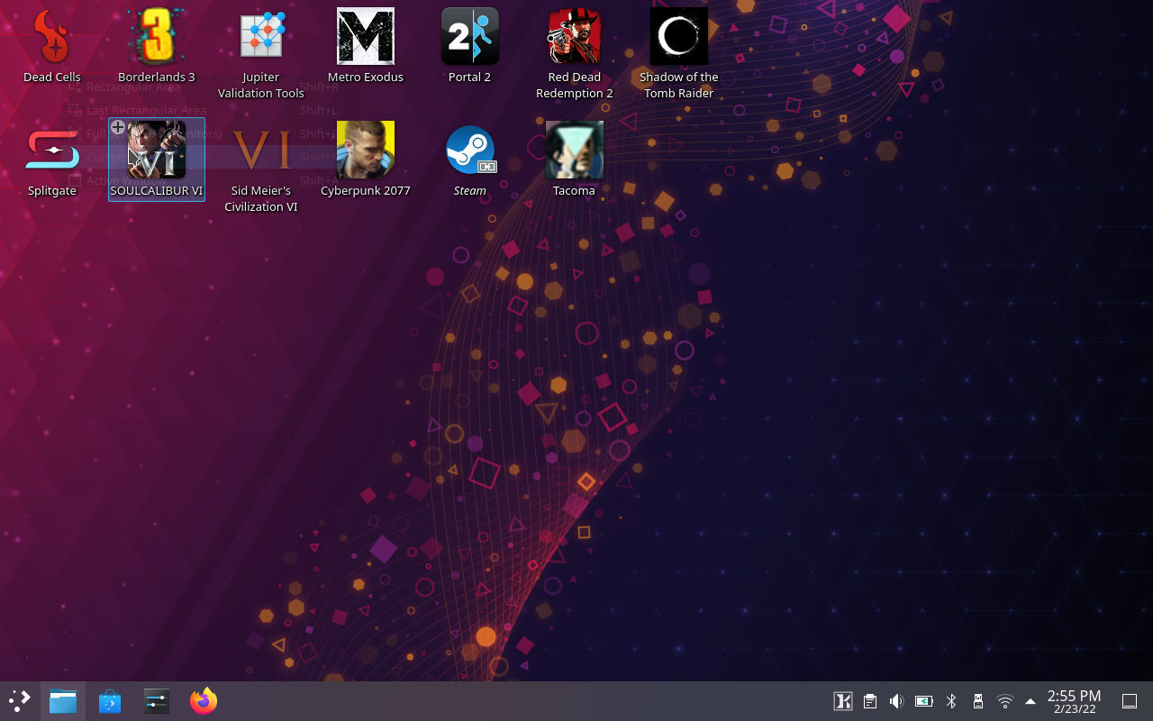Click the Cyberpunk 2077 desktop icon
The image size is (1153, 721).
pos(366,151)
